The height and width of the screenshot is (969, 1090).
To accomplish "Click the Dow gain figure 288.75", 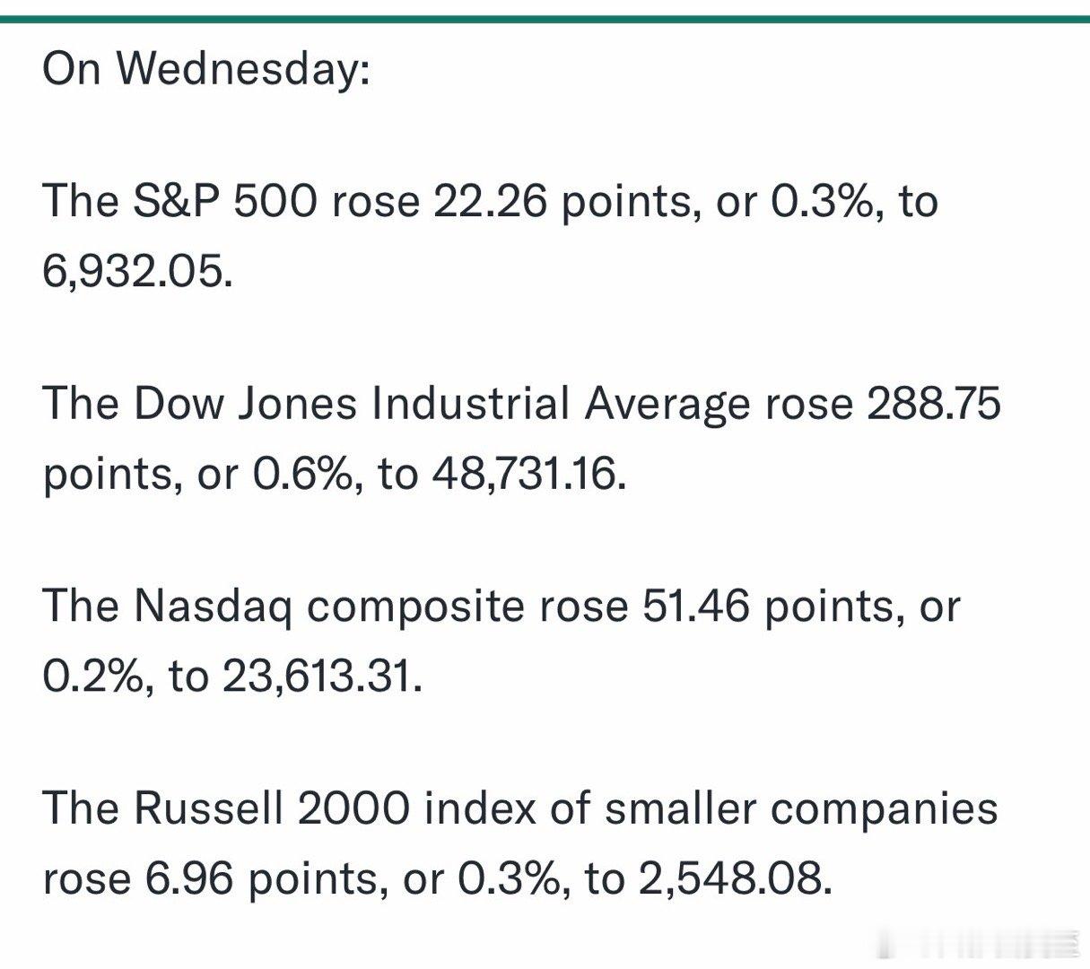I will 933,404.
